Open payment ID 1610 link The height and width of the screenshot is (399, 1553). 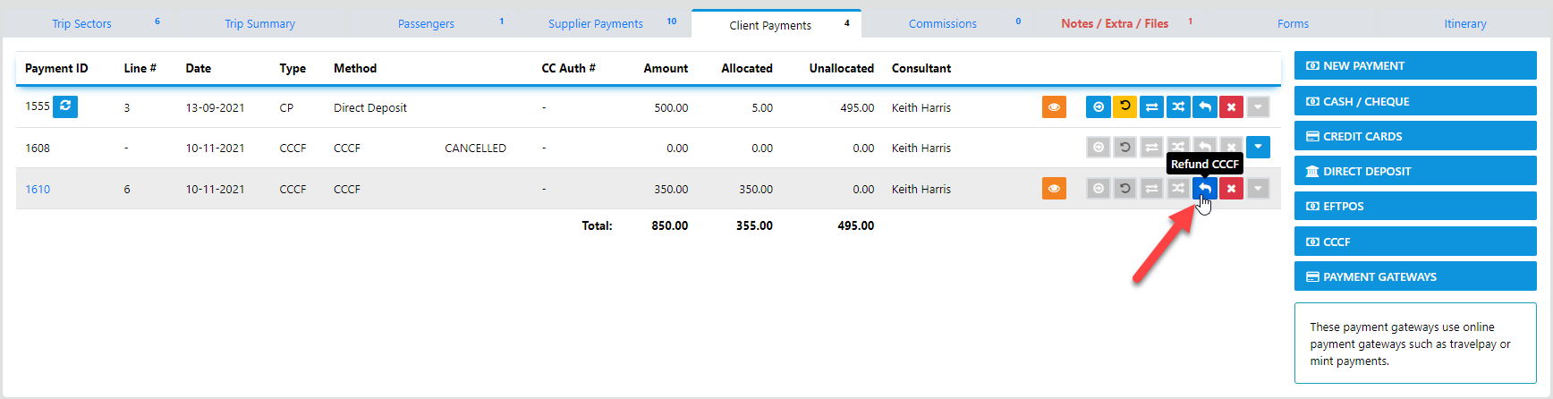[x=38, y=189]
